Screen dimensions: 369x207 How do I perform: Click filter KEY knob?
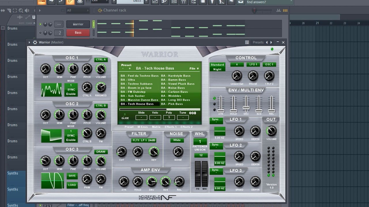pos(154,152)
